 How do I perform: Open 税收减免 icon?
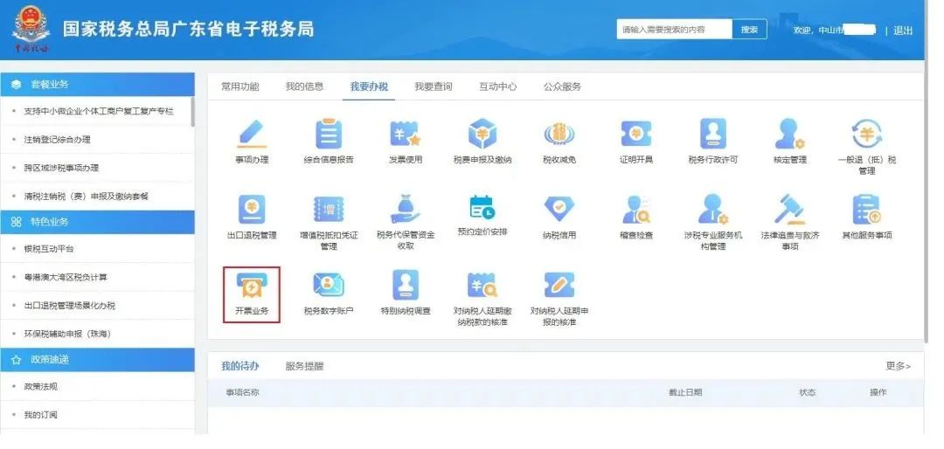click(x=559, y=135)
